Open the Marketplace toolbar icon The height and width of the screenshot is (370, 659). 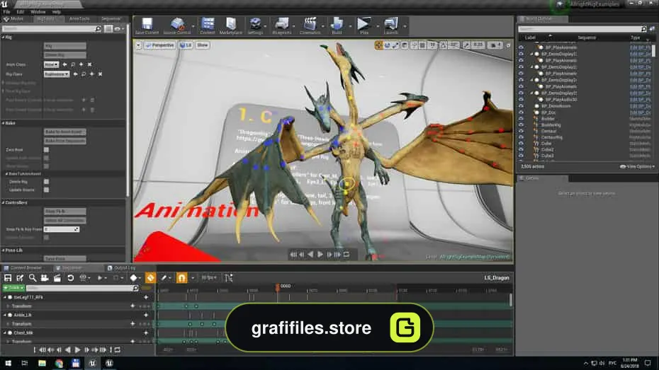(231, 26)
